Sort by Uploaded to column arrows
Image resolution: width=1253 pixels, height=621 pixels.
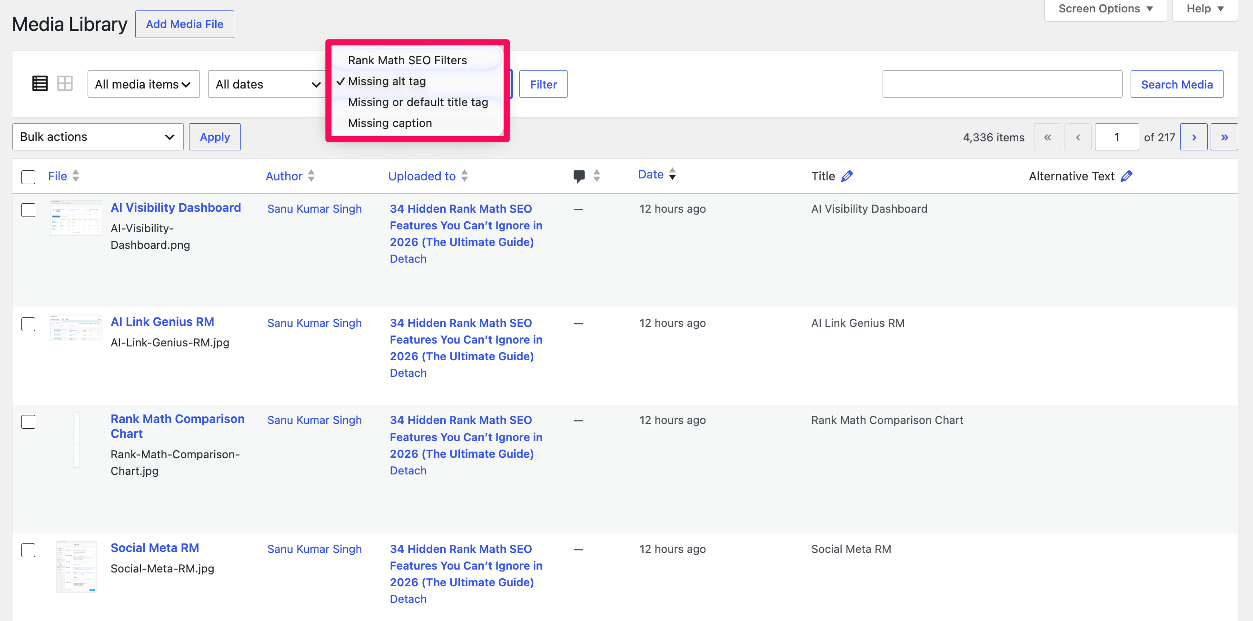(465, 176)
